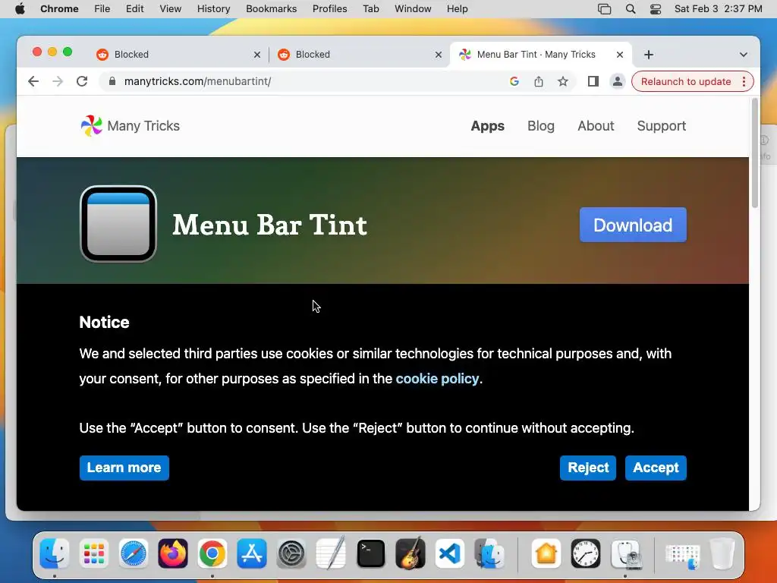Launch Firefox from the Dock

[173, 553]
